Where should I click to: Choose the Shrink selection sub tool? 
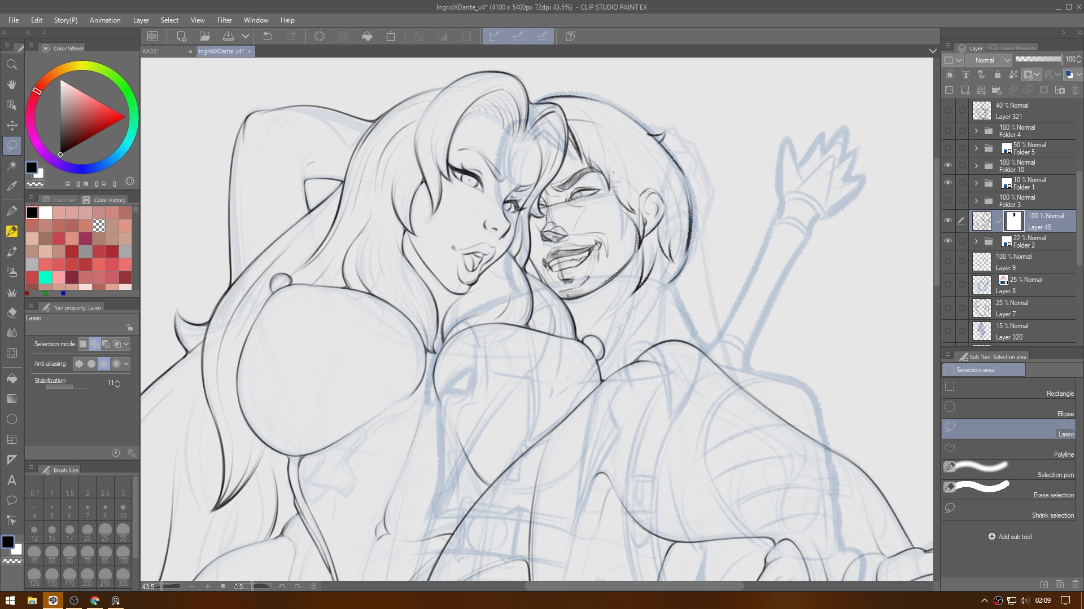1009,511
